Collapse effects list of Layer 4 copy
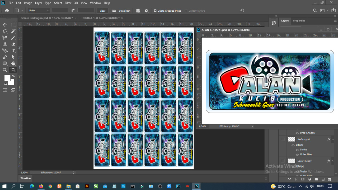Screen dimensions: 338x190 tap(332, 161)
